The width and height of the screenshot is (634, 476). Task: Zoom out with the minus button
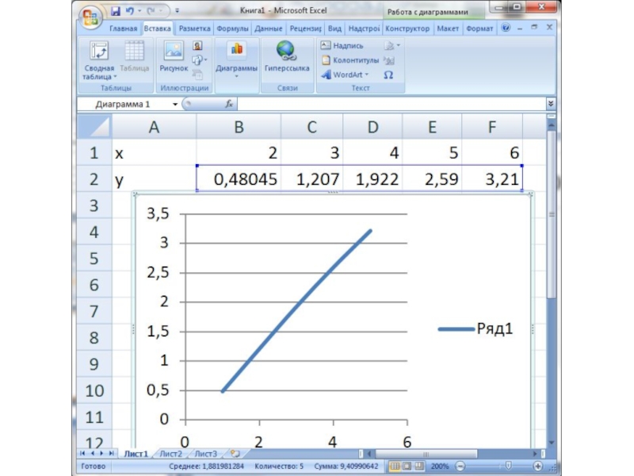(x=460, y=466)
